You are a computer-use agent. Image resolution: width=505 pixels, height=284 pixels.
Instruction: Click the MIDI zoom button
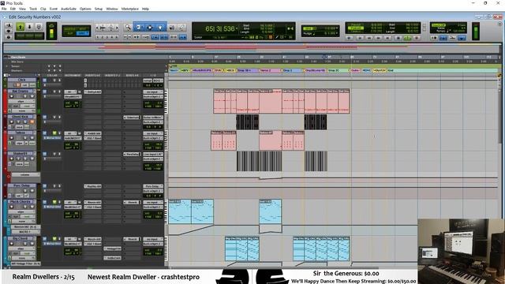pyautogui.click(x=111, y=28)
